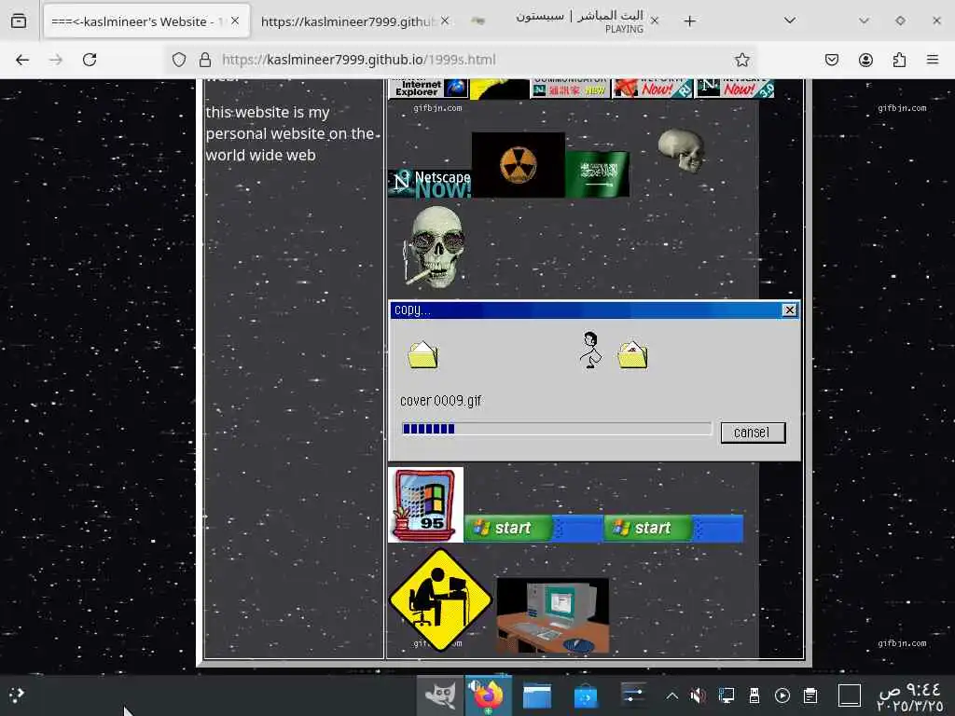Open media player tray icon
The image size is (955, 716).
click(782, 695)
